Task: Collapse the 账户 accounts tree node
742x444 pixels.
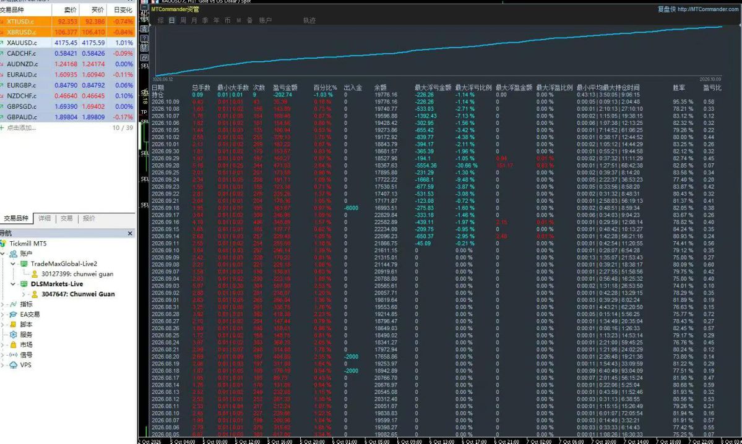Action: tap(3, 254)
